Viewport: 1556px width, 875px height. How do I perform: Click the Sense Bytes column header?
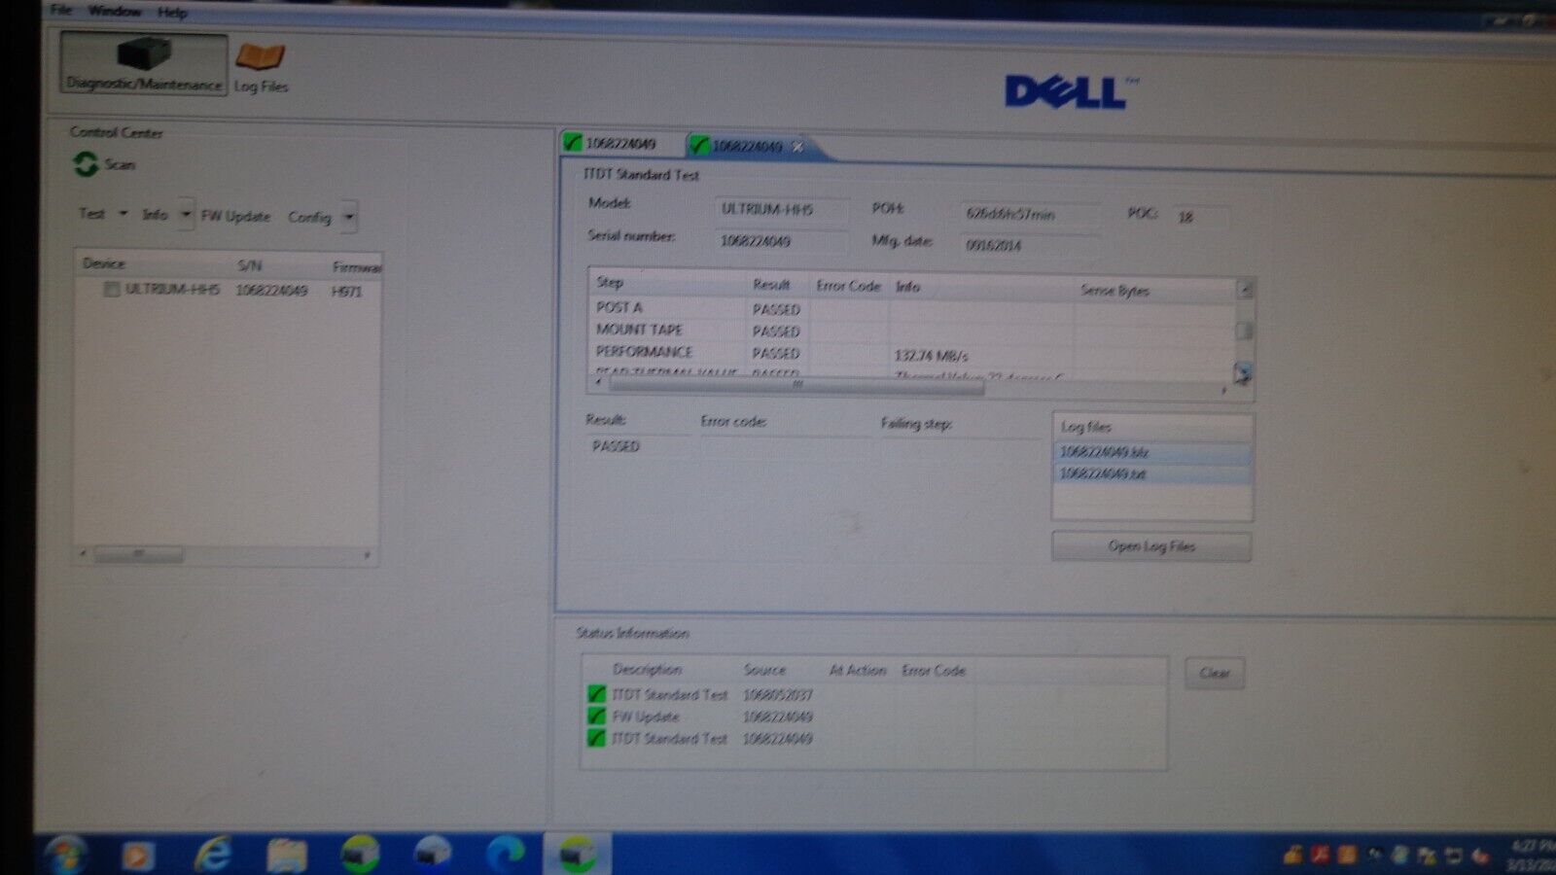click(x=1114, y=291)
